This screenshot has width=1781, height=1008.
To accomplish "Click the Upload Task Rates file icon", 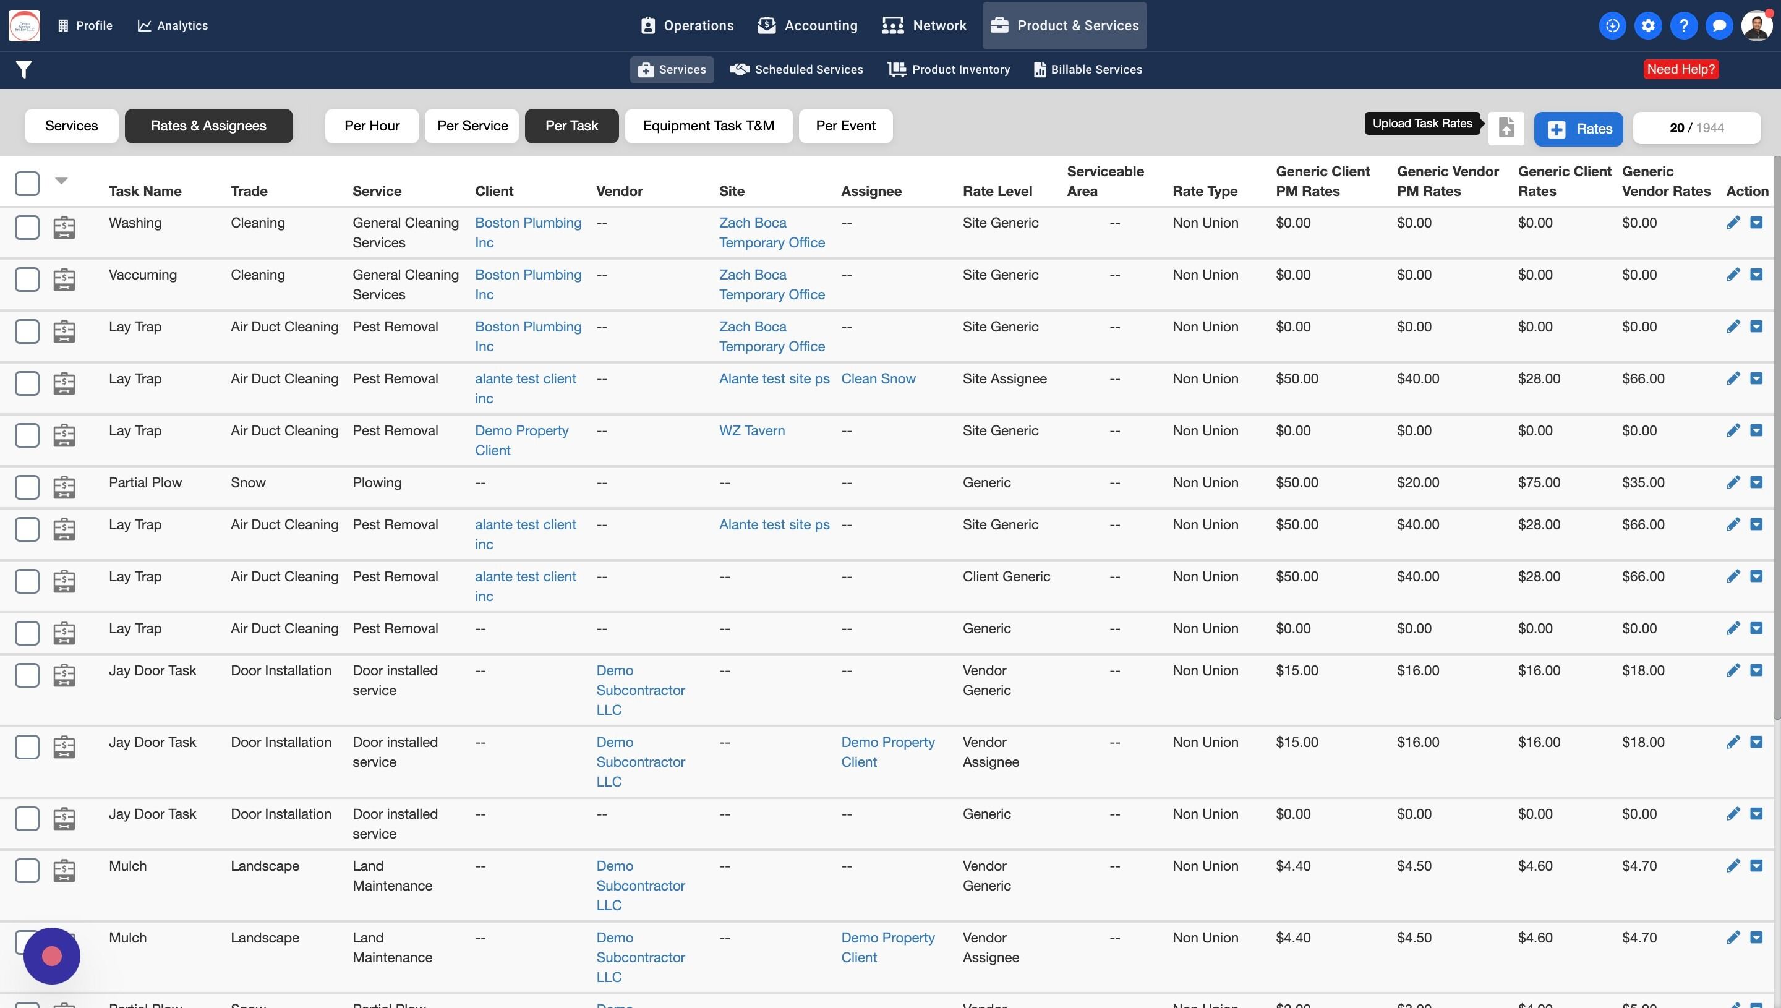I will [1506, 128].
